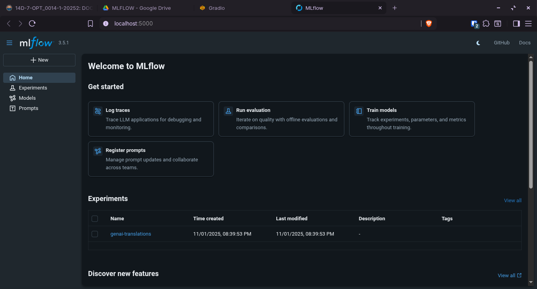The width and height of the screenshot is (537, 289).
Task: Click the Models network icon
Action: click(x=13, y=98)
